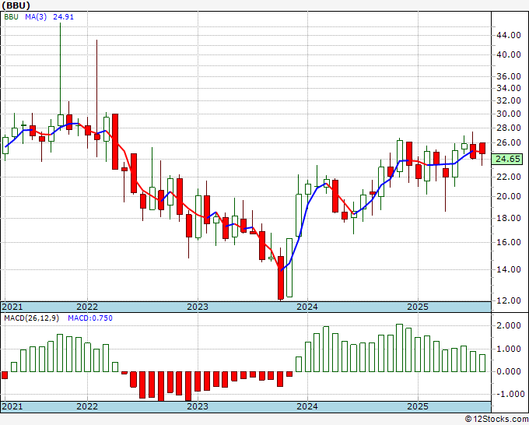Click 2024 on the price chart timeline
The width and height of the screenshot is (529, 425).
tap(307, 307)
